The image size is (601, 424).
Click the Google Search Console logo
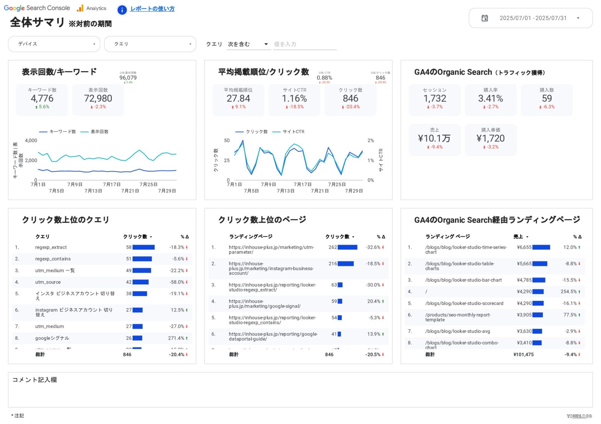click(x=37, y=8)
